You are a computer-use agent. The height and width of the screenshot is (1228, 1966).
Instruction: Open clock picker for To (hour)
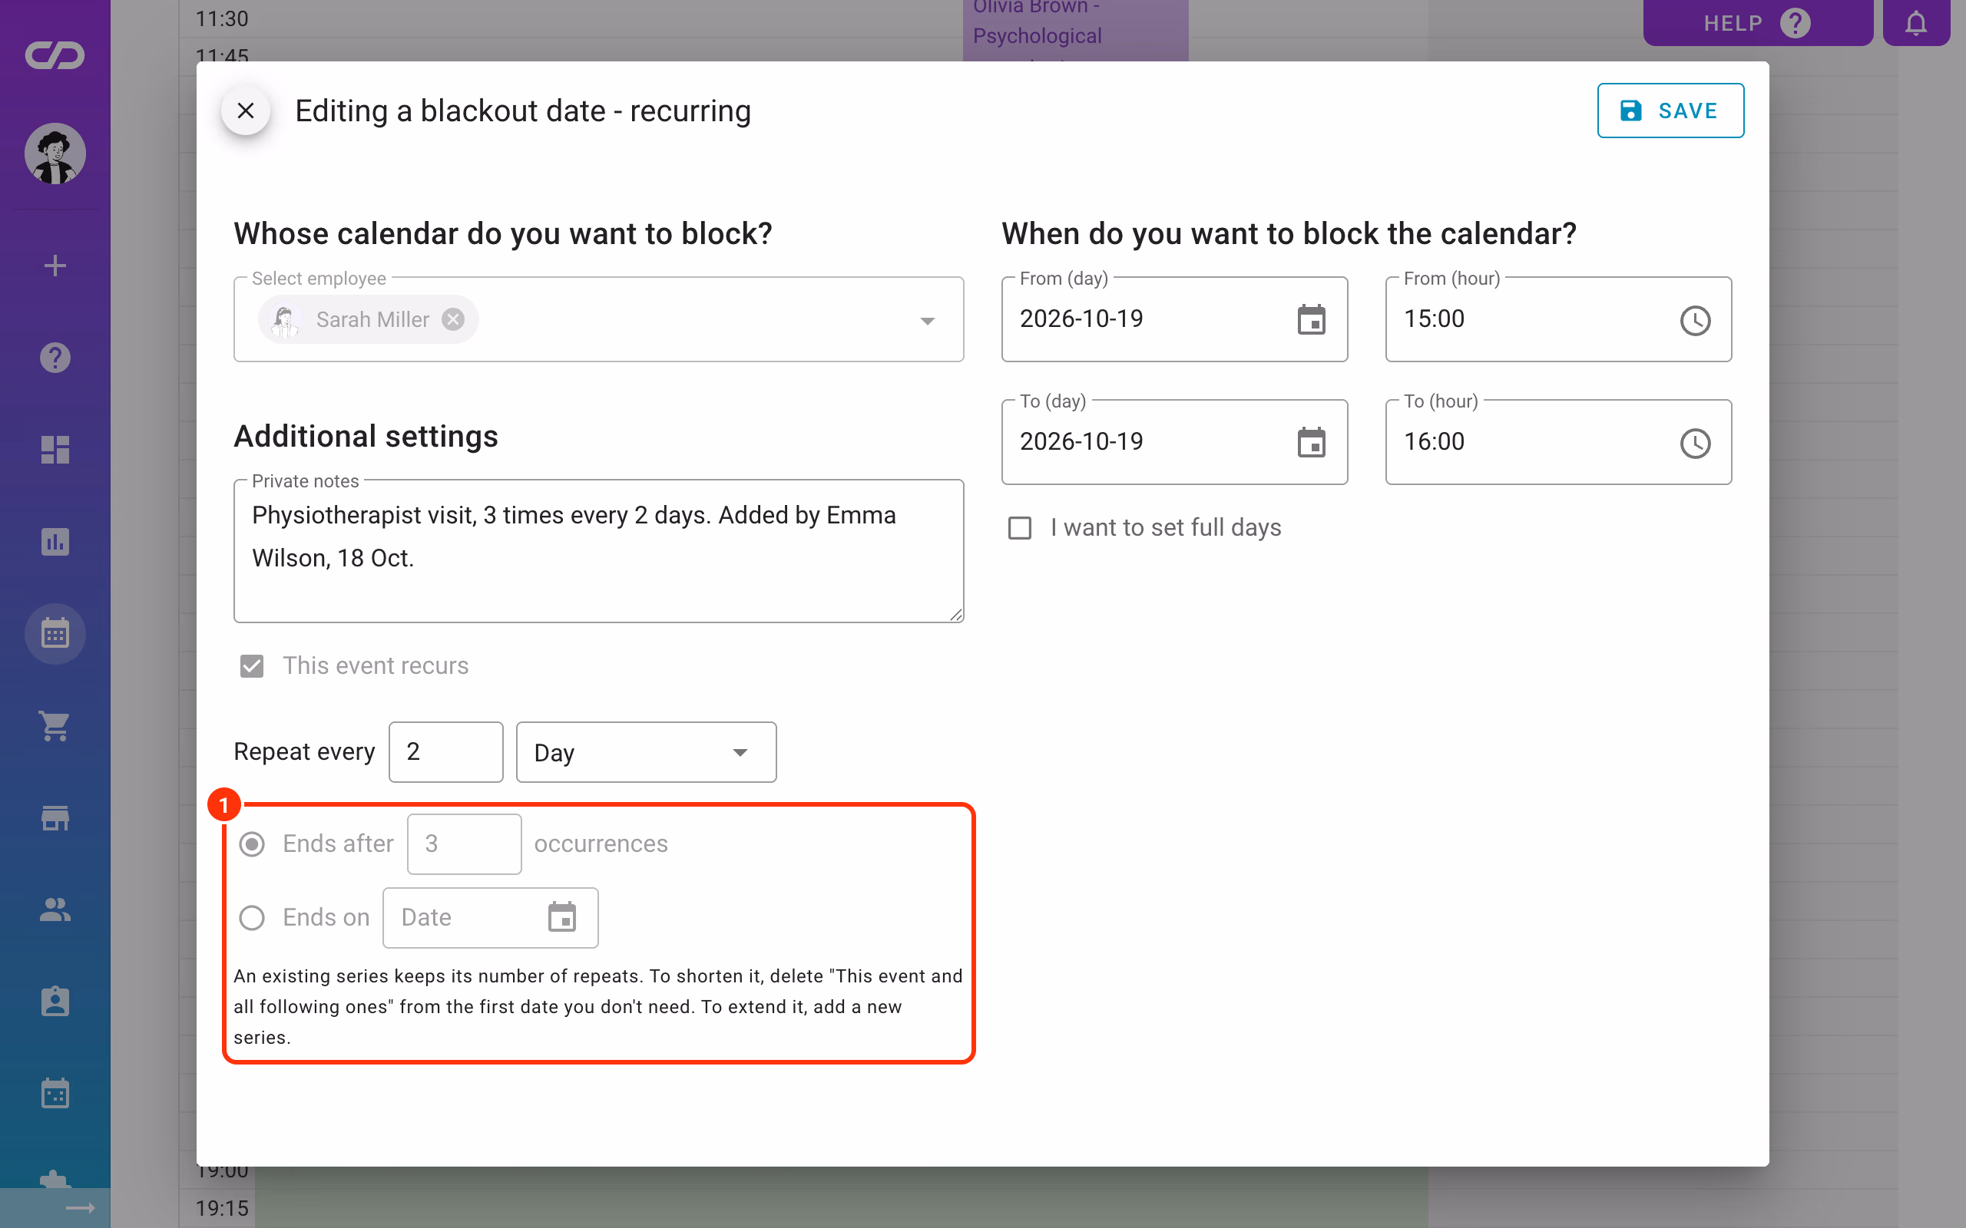tap(1695, 443)
